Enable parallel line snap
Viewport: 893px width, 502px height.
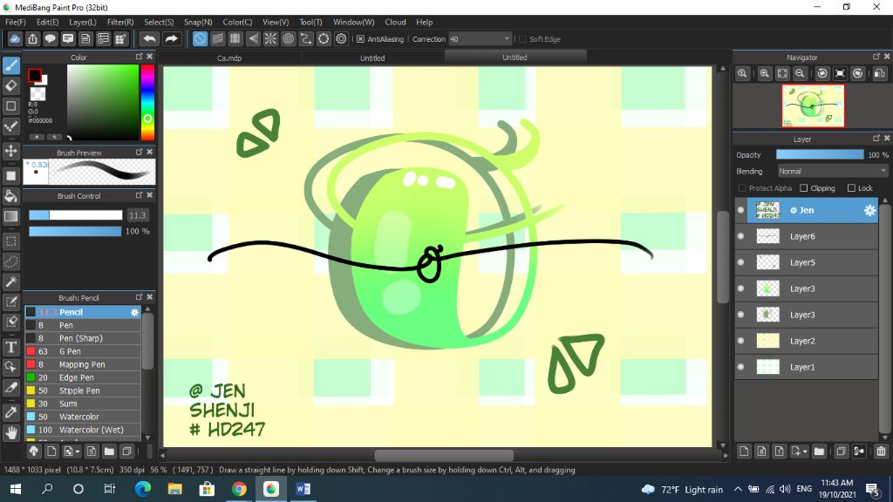[217, 38]
